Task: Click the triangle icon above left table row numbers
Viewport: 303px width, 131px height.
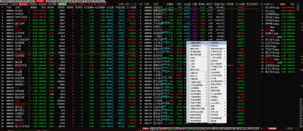Action: 2,7
